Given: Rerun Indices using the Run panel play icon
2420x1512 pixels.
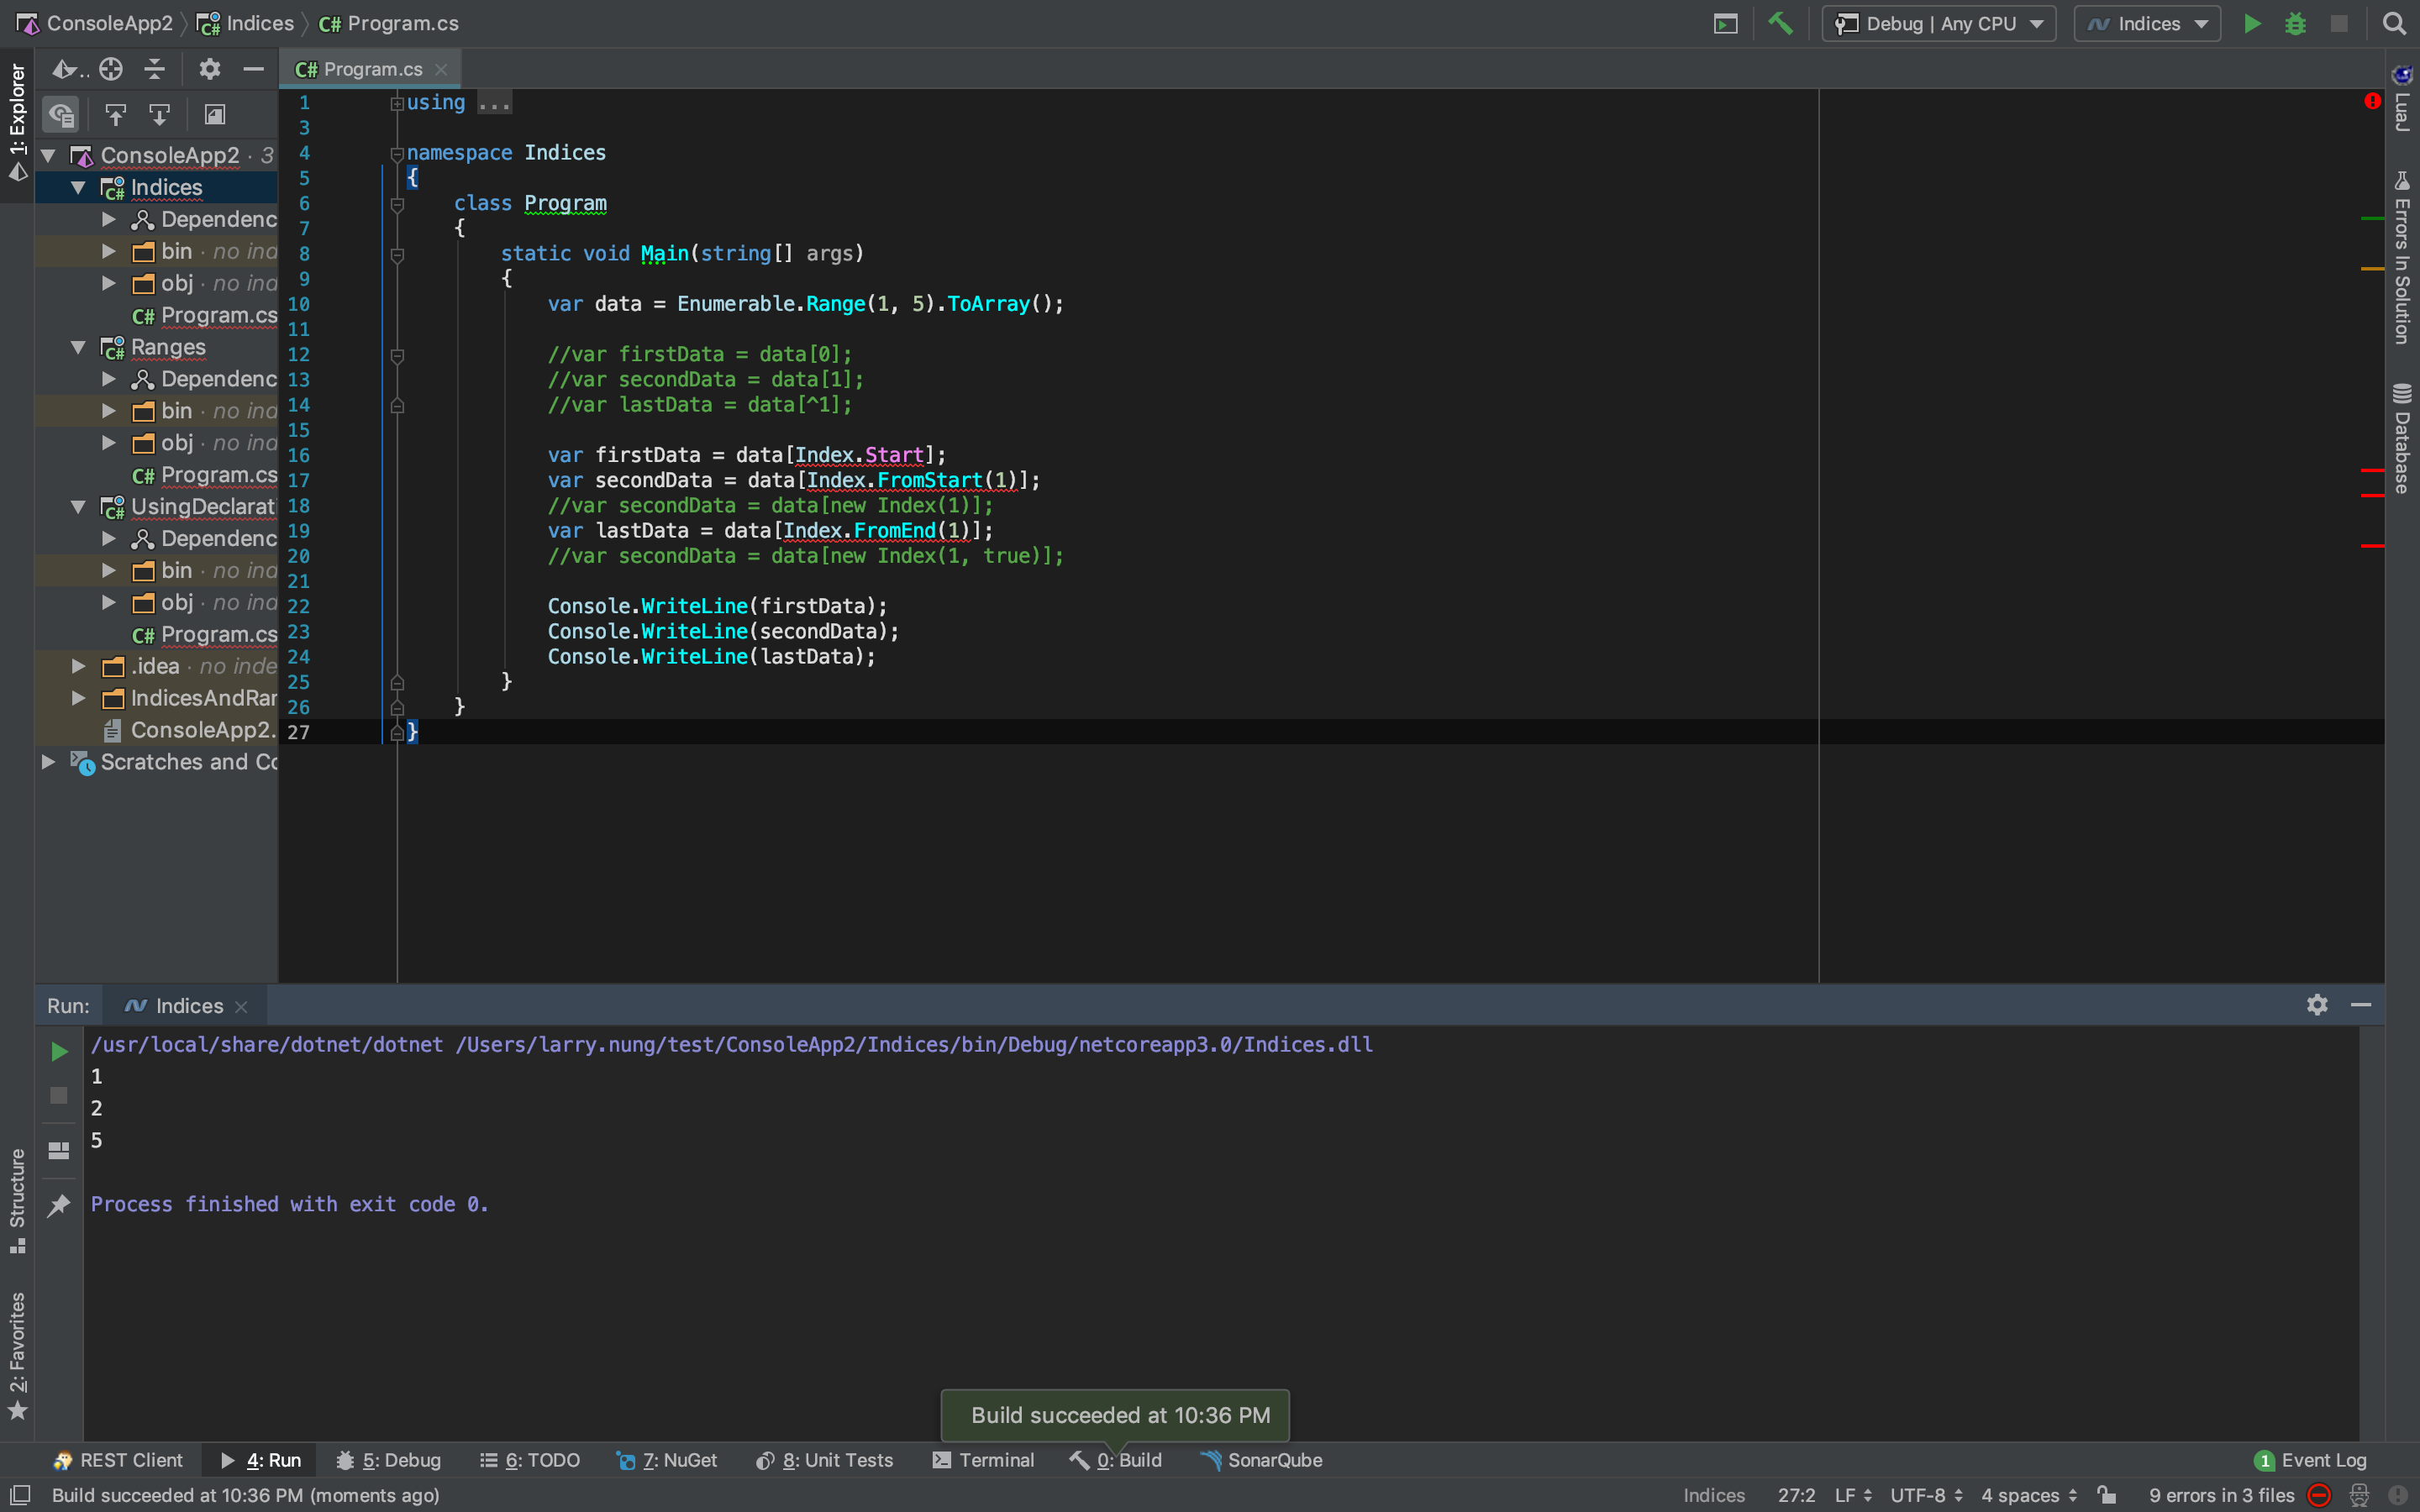Looking at the screenshot, I should coord(59,1051).
